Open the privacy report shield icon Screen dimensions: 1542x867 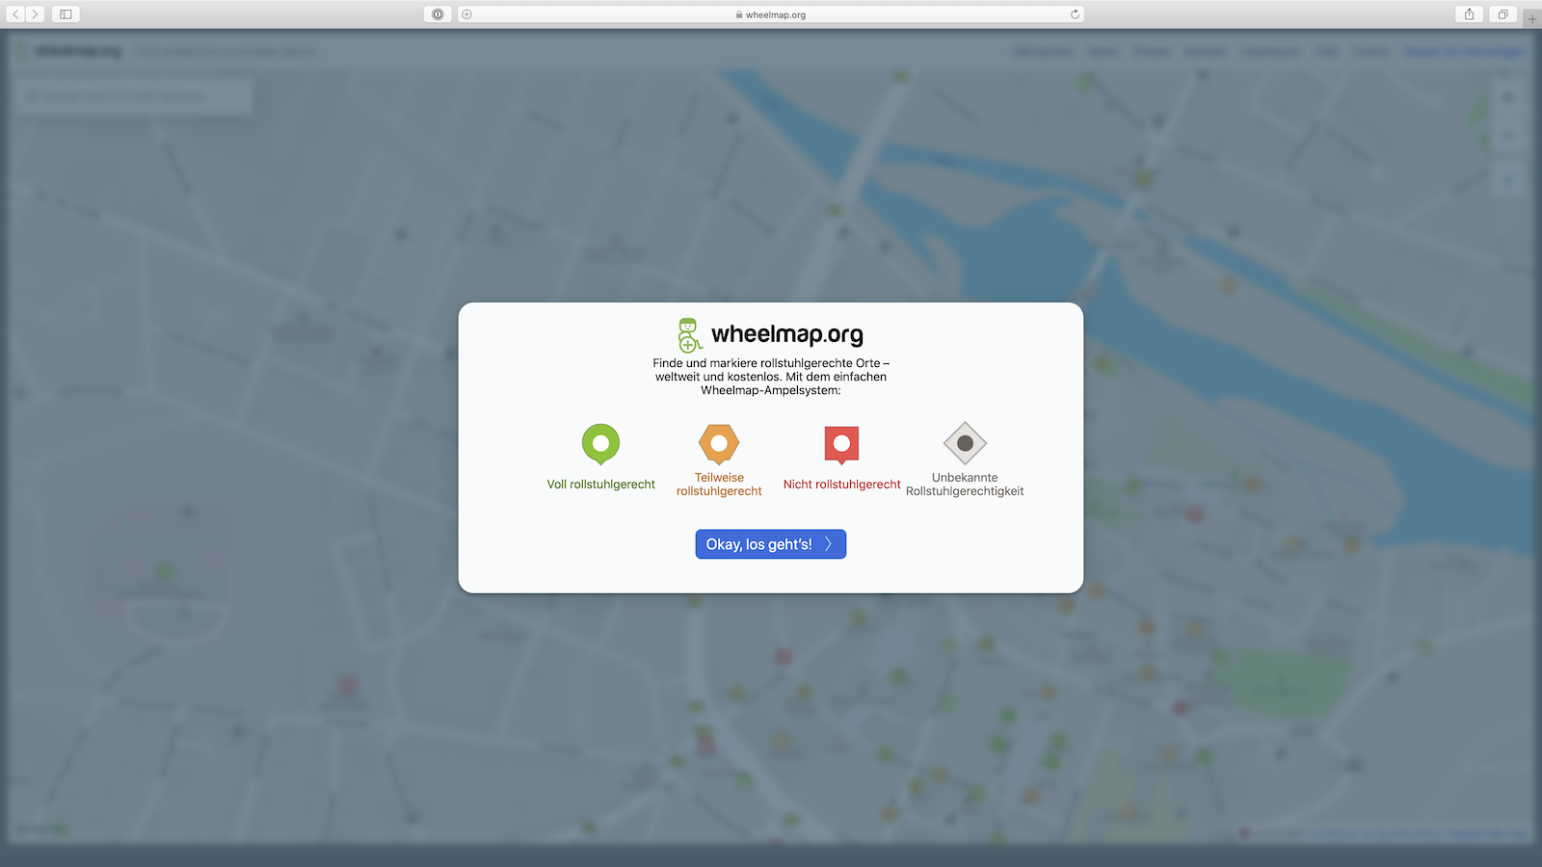click(x=438, y=14)
